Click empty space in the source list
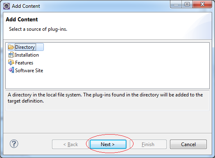This screenshot has width=215, height=158. 123,69
